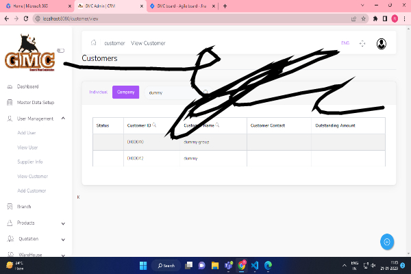The height and width of the screenshot is (274, 411).
Task: Open the browser extensions puzzle icon
Action: pyautogui.click(x=375, y=18)
